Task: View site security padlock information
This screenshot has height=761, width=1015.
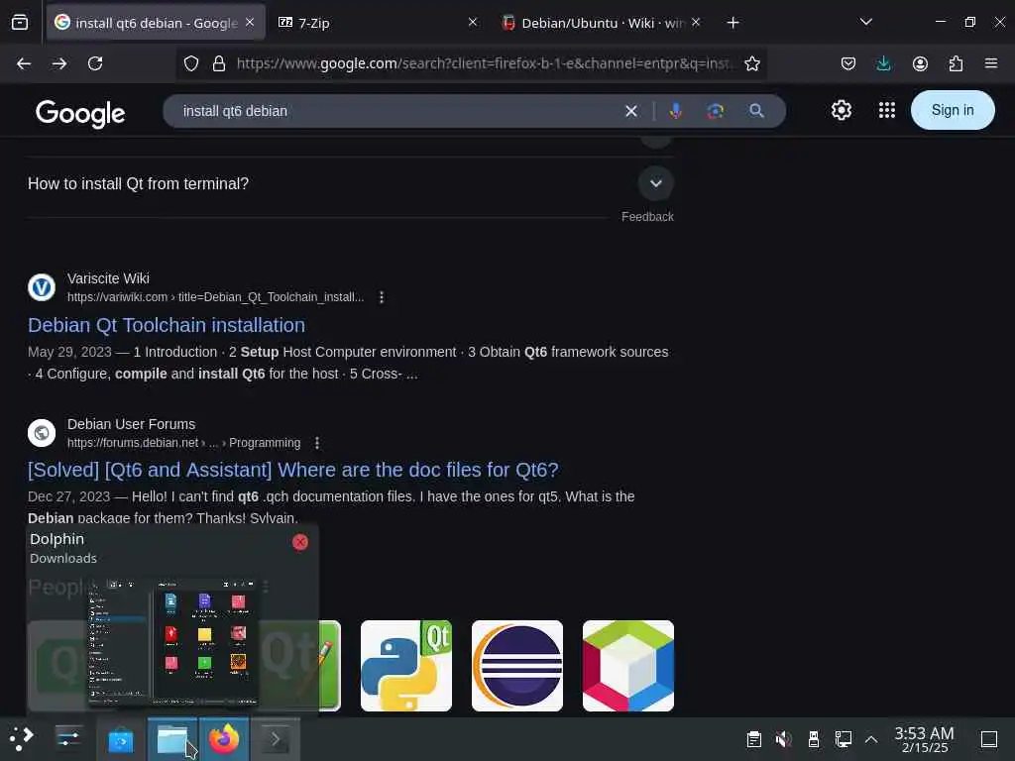Action: (x=219, y=63)
